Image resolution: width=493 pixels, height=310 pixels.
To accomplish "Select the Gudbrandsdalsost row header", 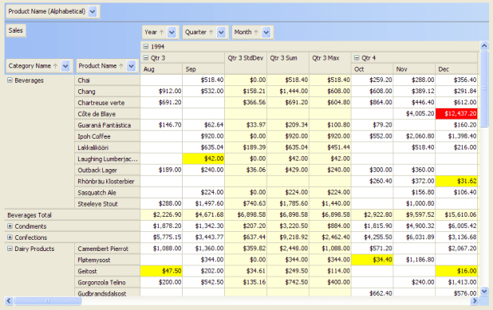I will (108, 293).
